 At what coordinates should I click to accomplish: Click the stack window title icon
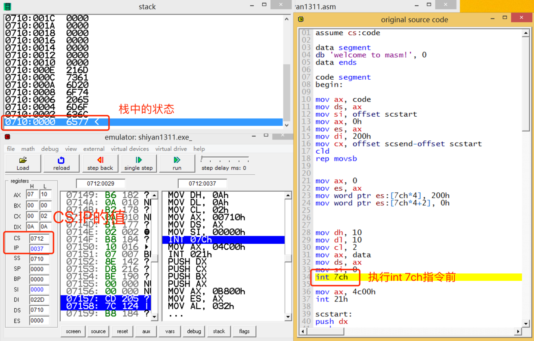7,6
